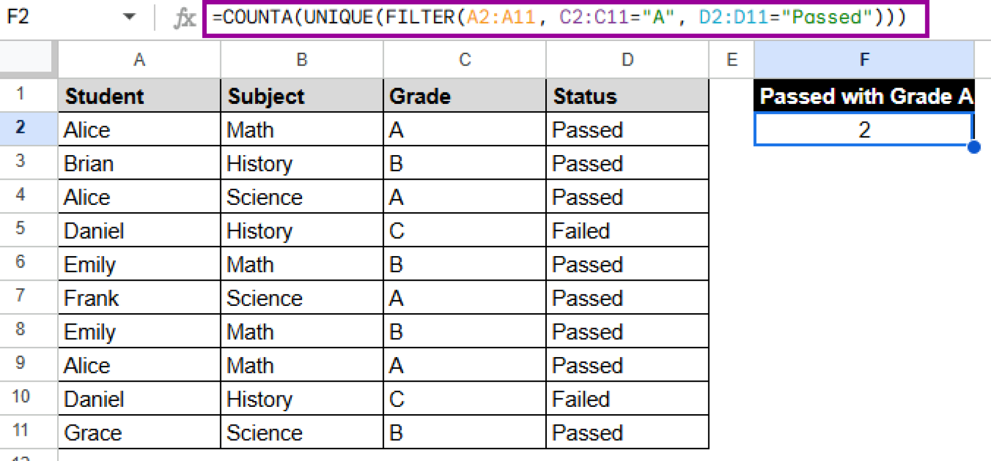The height and width of the screenshot is (461, 991).
Task: Select column B header
Action: pos(301,59)
